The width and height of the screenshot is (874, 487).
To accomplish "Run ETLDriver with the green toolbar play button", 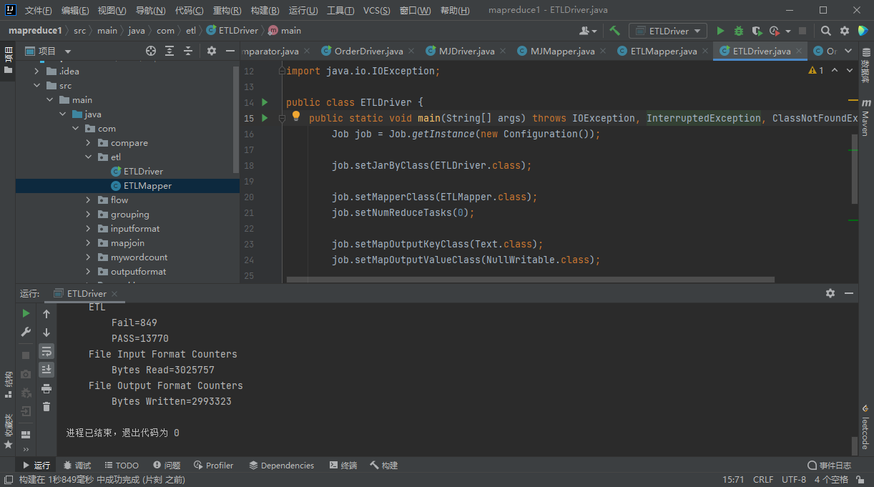I will pos(720,31).
